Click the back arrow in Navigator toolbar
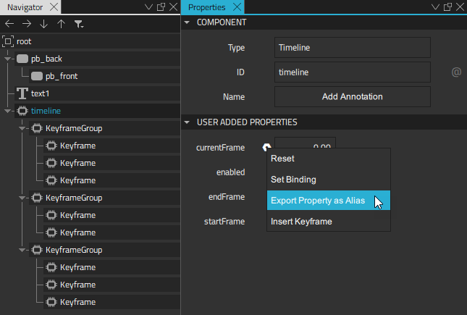Viewport: 467px width, 315px height. [x=9, y=24]
